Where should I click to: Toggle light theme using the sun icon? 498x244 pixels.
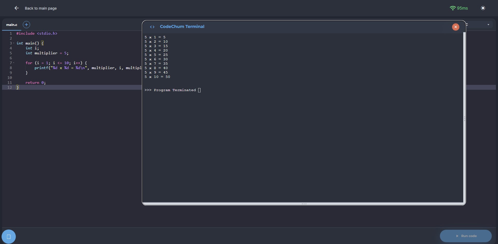pos(483,8)
